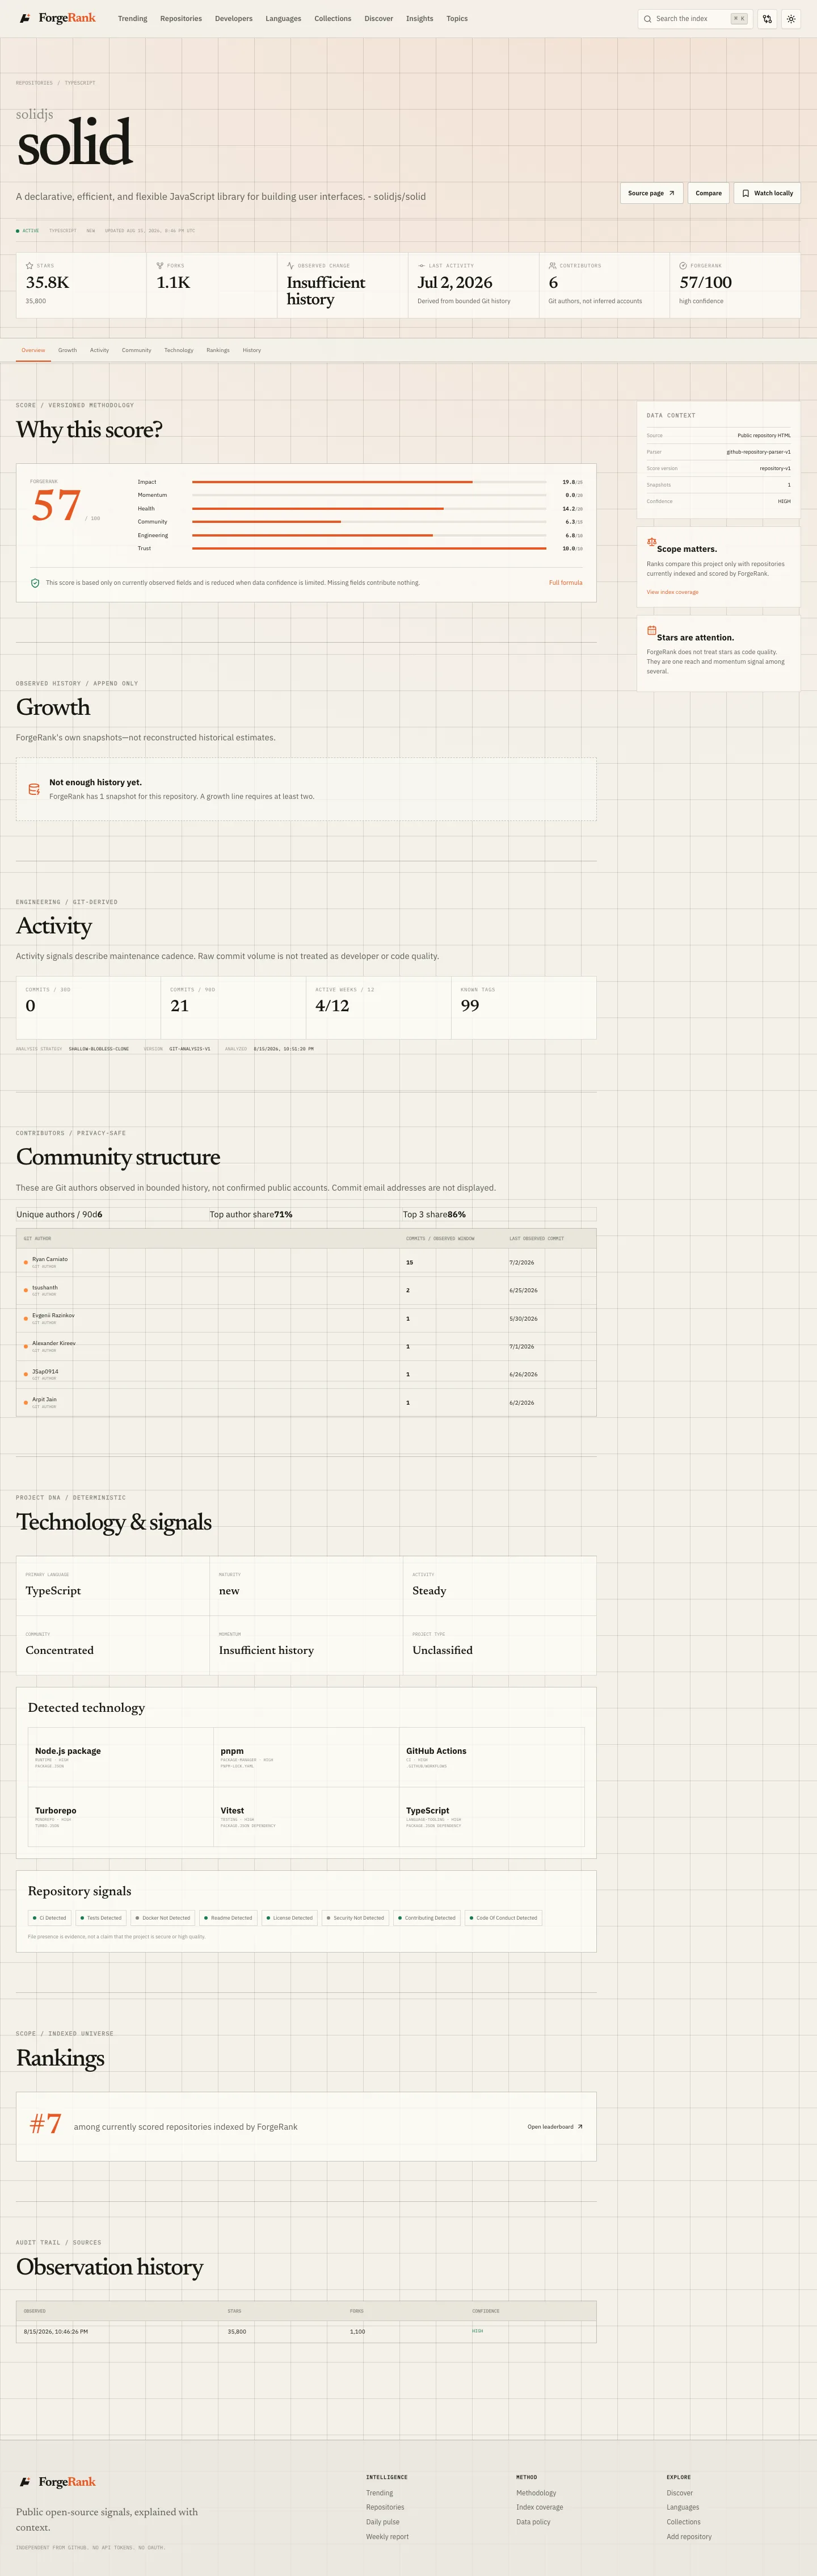Click the star icon on Stars card
The image size is (817, 2576).
tap(30, 266)
